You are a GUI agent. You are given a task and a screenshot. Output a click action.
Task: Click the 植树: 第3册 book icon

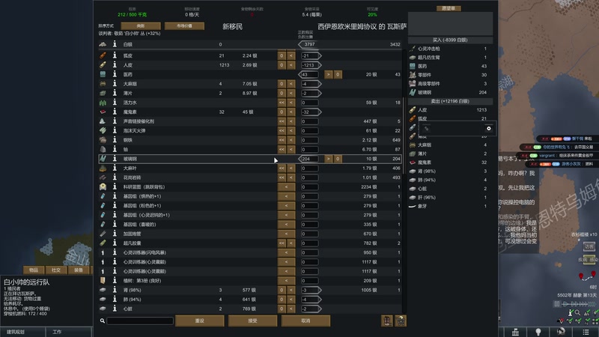[x=103, y=280]
